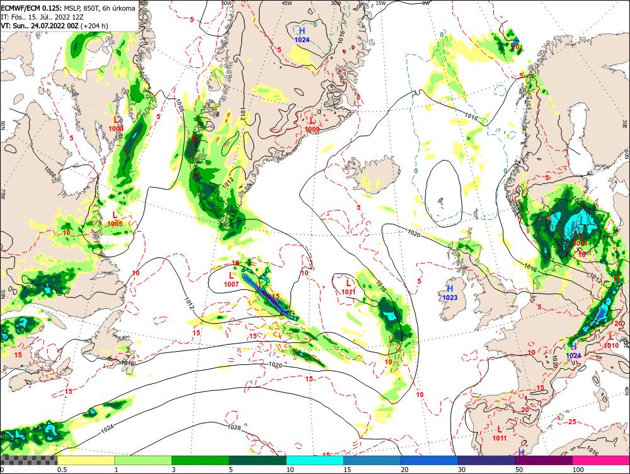Screen dimensions: 630x474
Task: Click the 'H 1023' high over Ireland
Action: [x=450, y=293]
